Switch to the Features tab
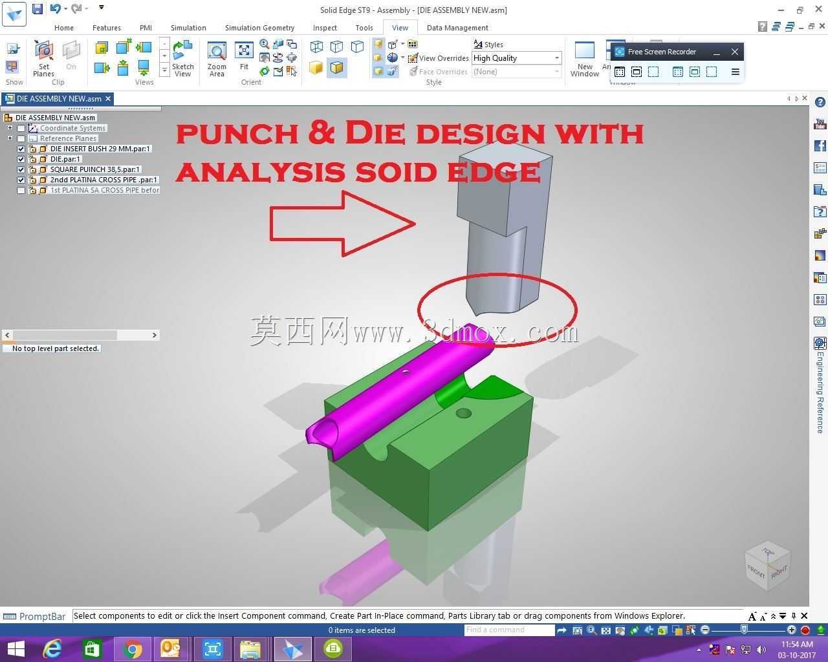Screen dimensions: 828x662 (x=107, y=28)
